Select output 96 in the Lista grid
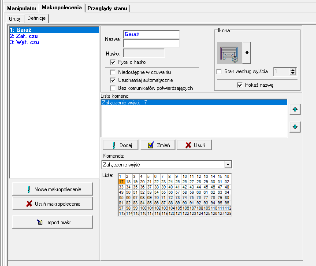Screen dimensions: 316x266 [x=227, y=203]
